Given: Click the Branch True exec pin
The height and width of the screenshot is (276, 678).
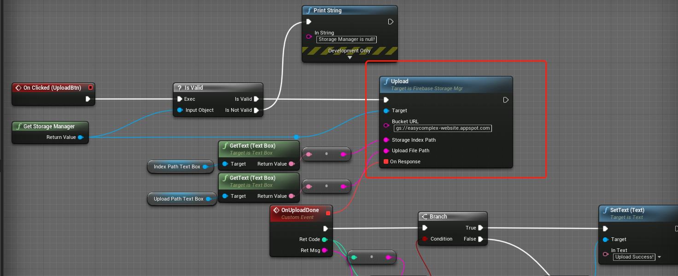Looking at the screenshot, I should point(481,228).
